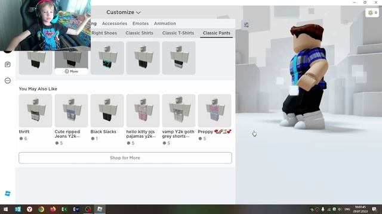Click the network tray icon
The image size is (382, 214).
pos(329,209)
